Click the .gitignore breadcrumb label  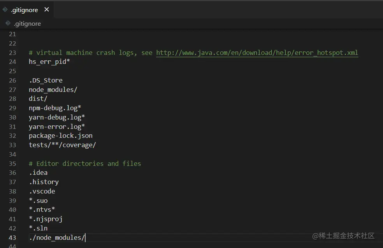click(x=27, y=24)
